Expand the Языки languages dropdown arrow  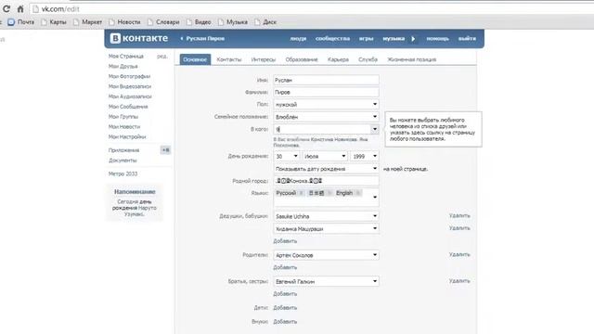[x=375, y=197]
